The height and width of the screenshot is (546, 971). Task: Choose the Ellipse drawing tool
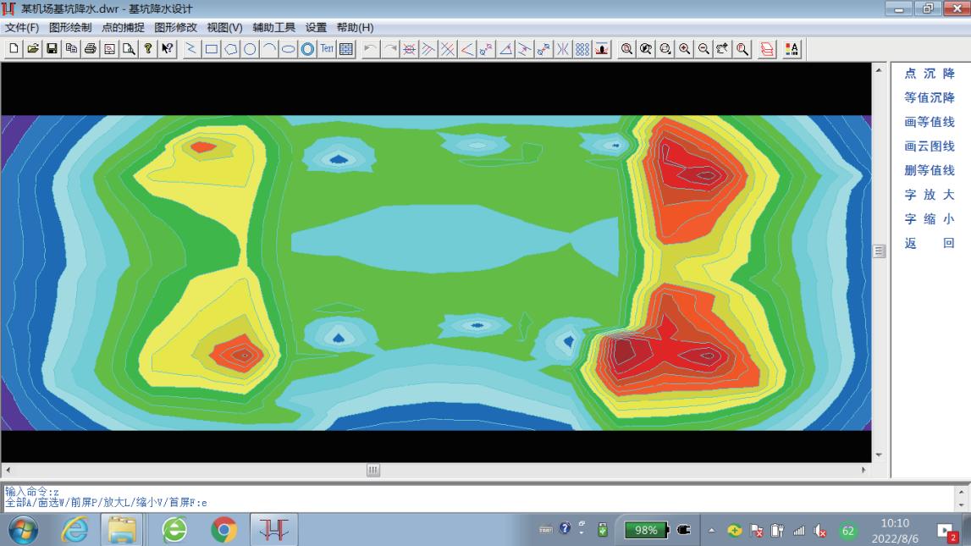tap(289, 49)
